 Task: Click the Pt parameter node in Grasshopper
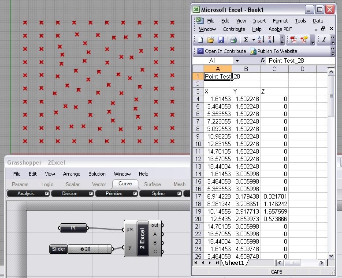pyautogui.click(x=73, y=228)
